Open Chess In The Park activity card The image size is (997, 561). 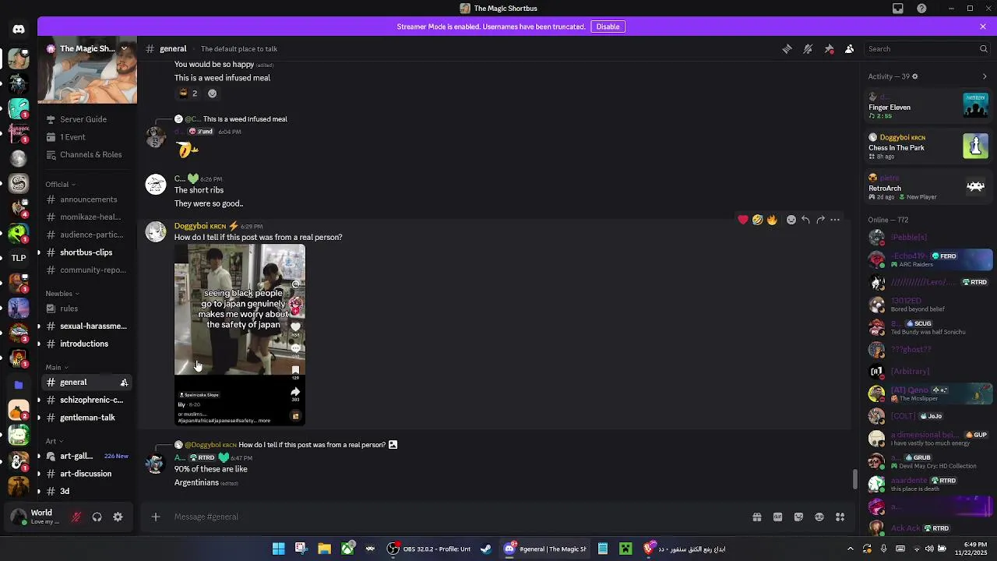929,146
